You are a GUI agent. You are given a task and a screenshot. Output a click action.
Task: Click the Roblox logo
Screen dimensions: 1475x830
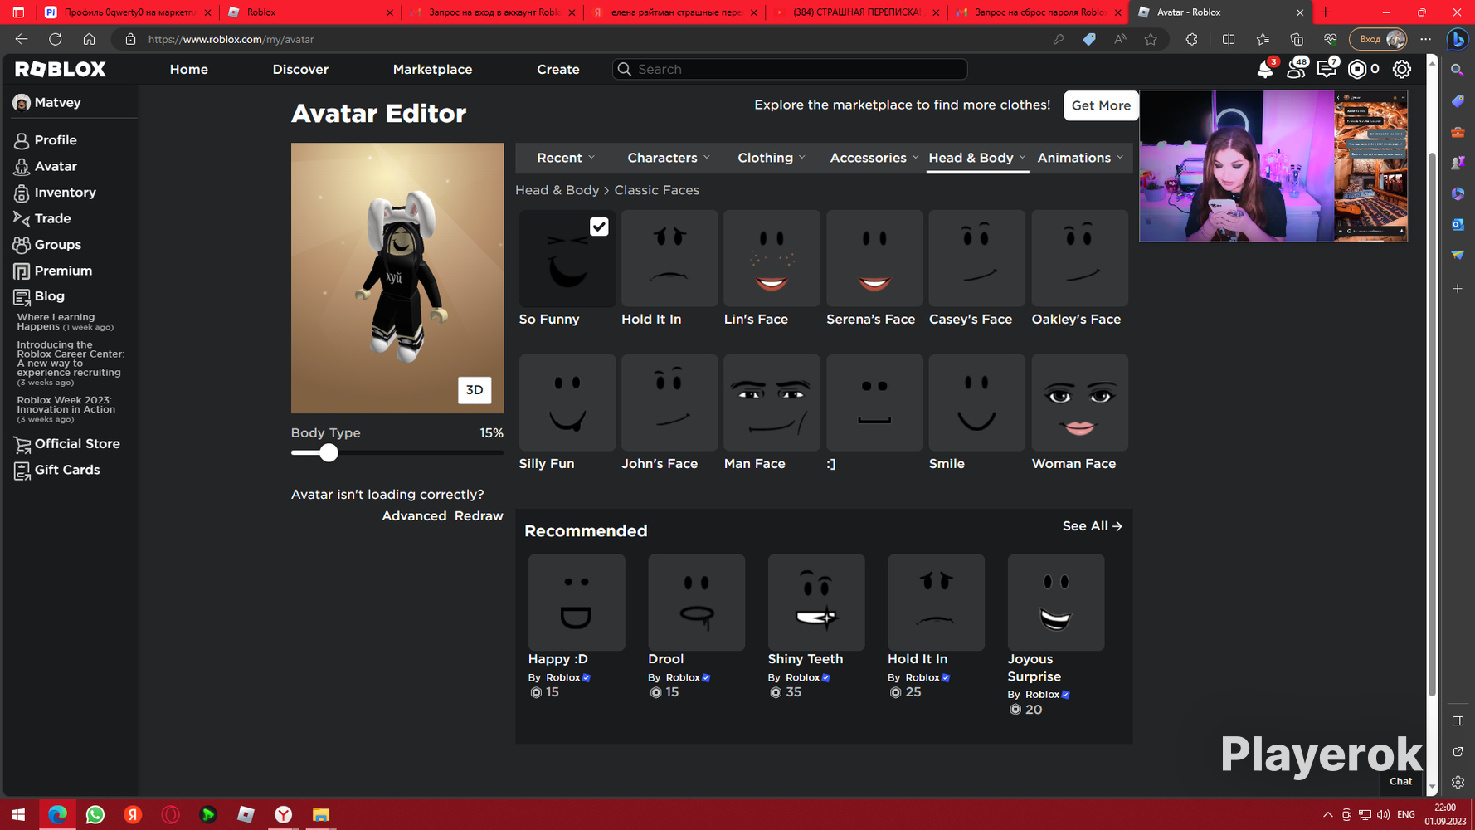(x=61, y=70)
